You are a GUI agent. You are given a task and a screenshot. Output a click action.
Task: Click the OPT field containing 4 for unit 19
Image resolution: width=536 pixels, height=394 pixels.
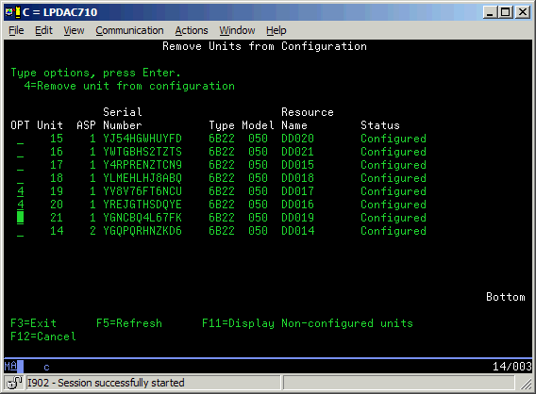20,191
